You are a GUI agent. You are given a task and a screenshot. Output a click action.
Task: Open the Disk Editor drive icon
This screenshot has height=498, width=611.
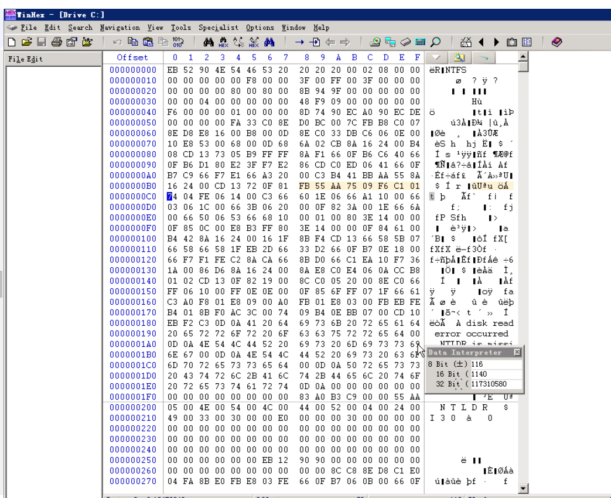click(x=375, y=42)
